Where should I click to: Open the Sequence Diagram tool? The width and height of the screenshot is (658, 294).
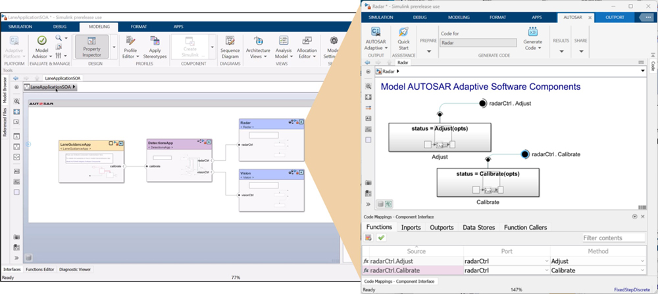230,47
